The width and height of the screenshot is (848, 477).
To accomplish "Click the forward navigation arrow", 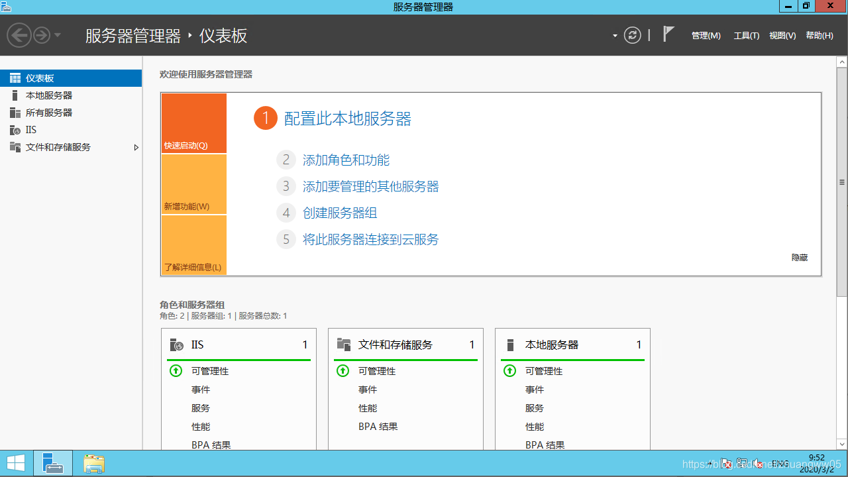I will coord(42,35).
